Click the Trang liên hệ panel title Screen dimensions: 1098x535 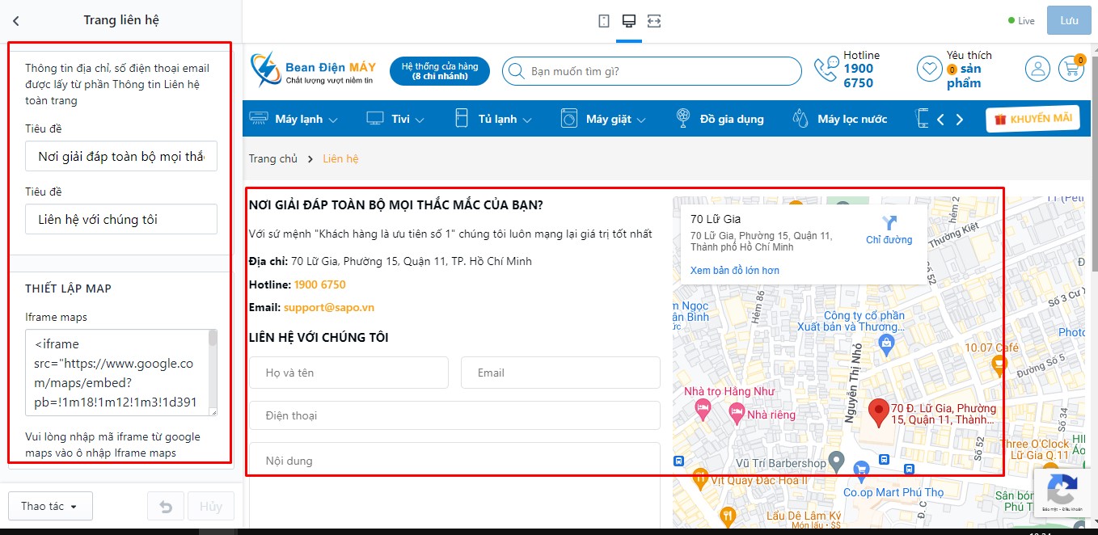tap(121, 20)
